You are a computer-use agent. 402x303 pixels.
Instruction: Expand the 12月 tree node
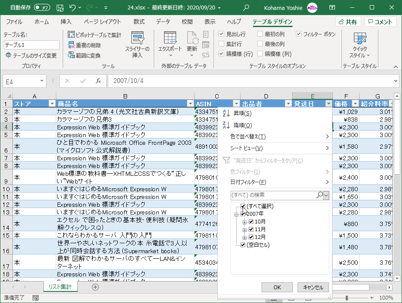click(x=244, y=237)
